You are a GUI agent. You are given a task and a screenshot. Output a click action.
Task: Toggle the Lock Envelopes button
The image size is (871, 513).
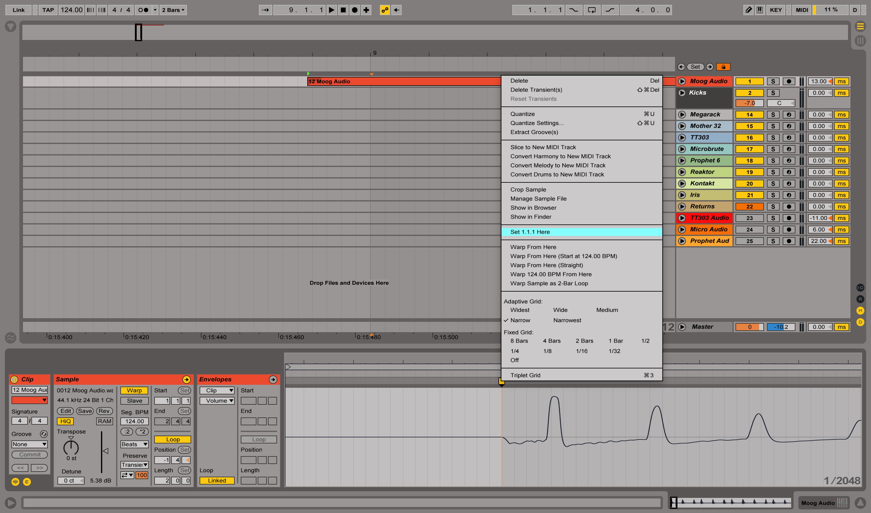(x=723, y=67)
